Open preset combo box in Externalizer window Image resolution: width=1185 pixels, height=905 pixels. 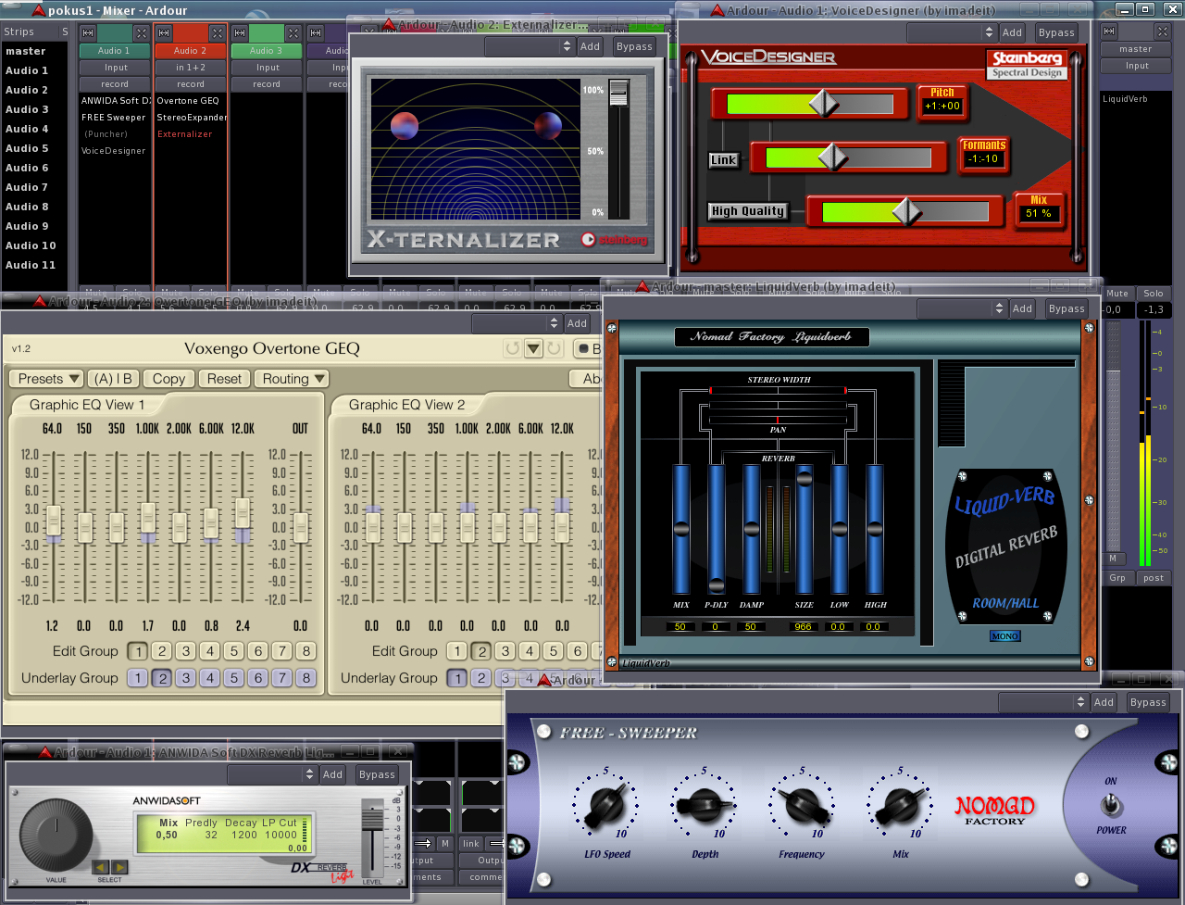point(530,46)
